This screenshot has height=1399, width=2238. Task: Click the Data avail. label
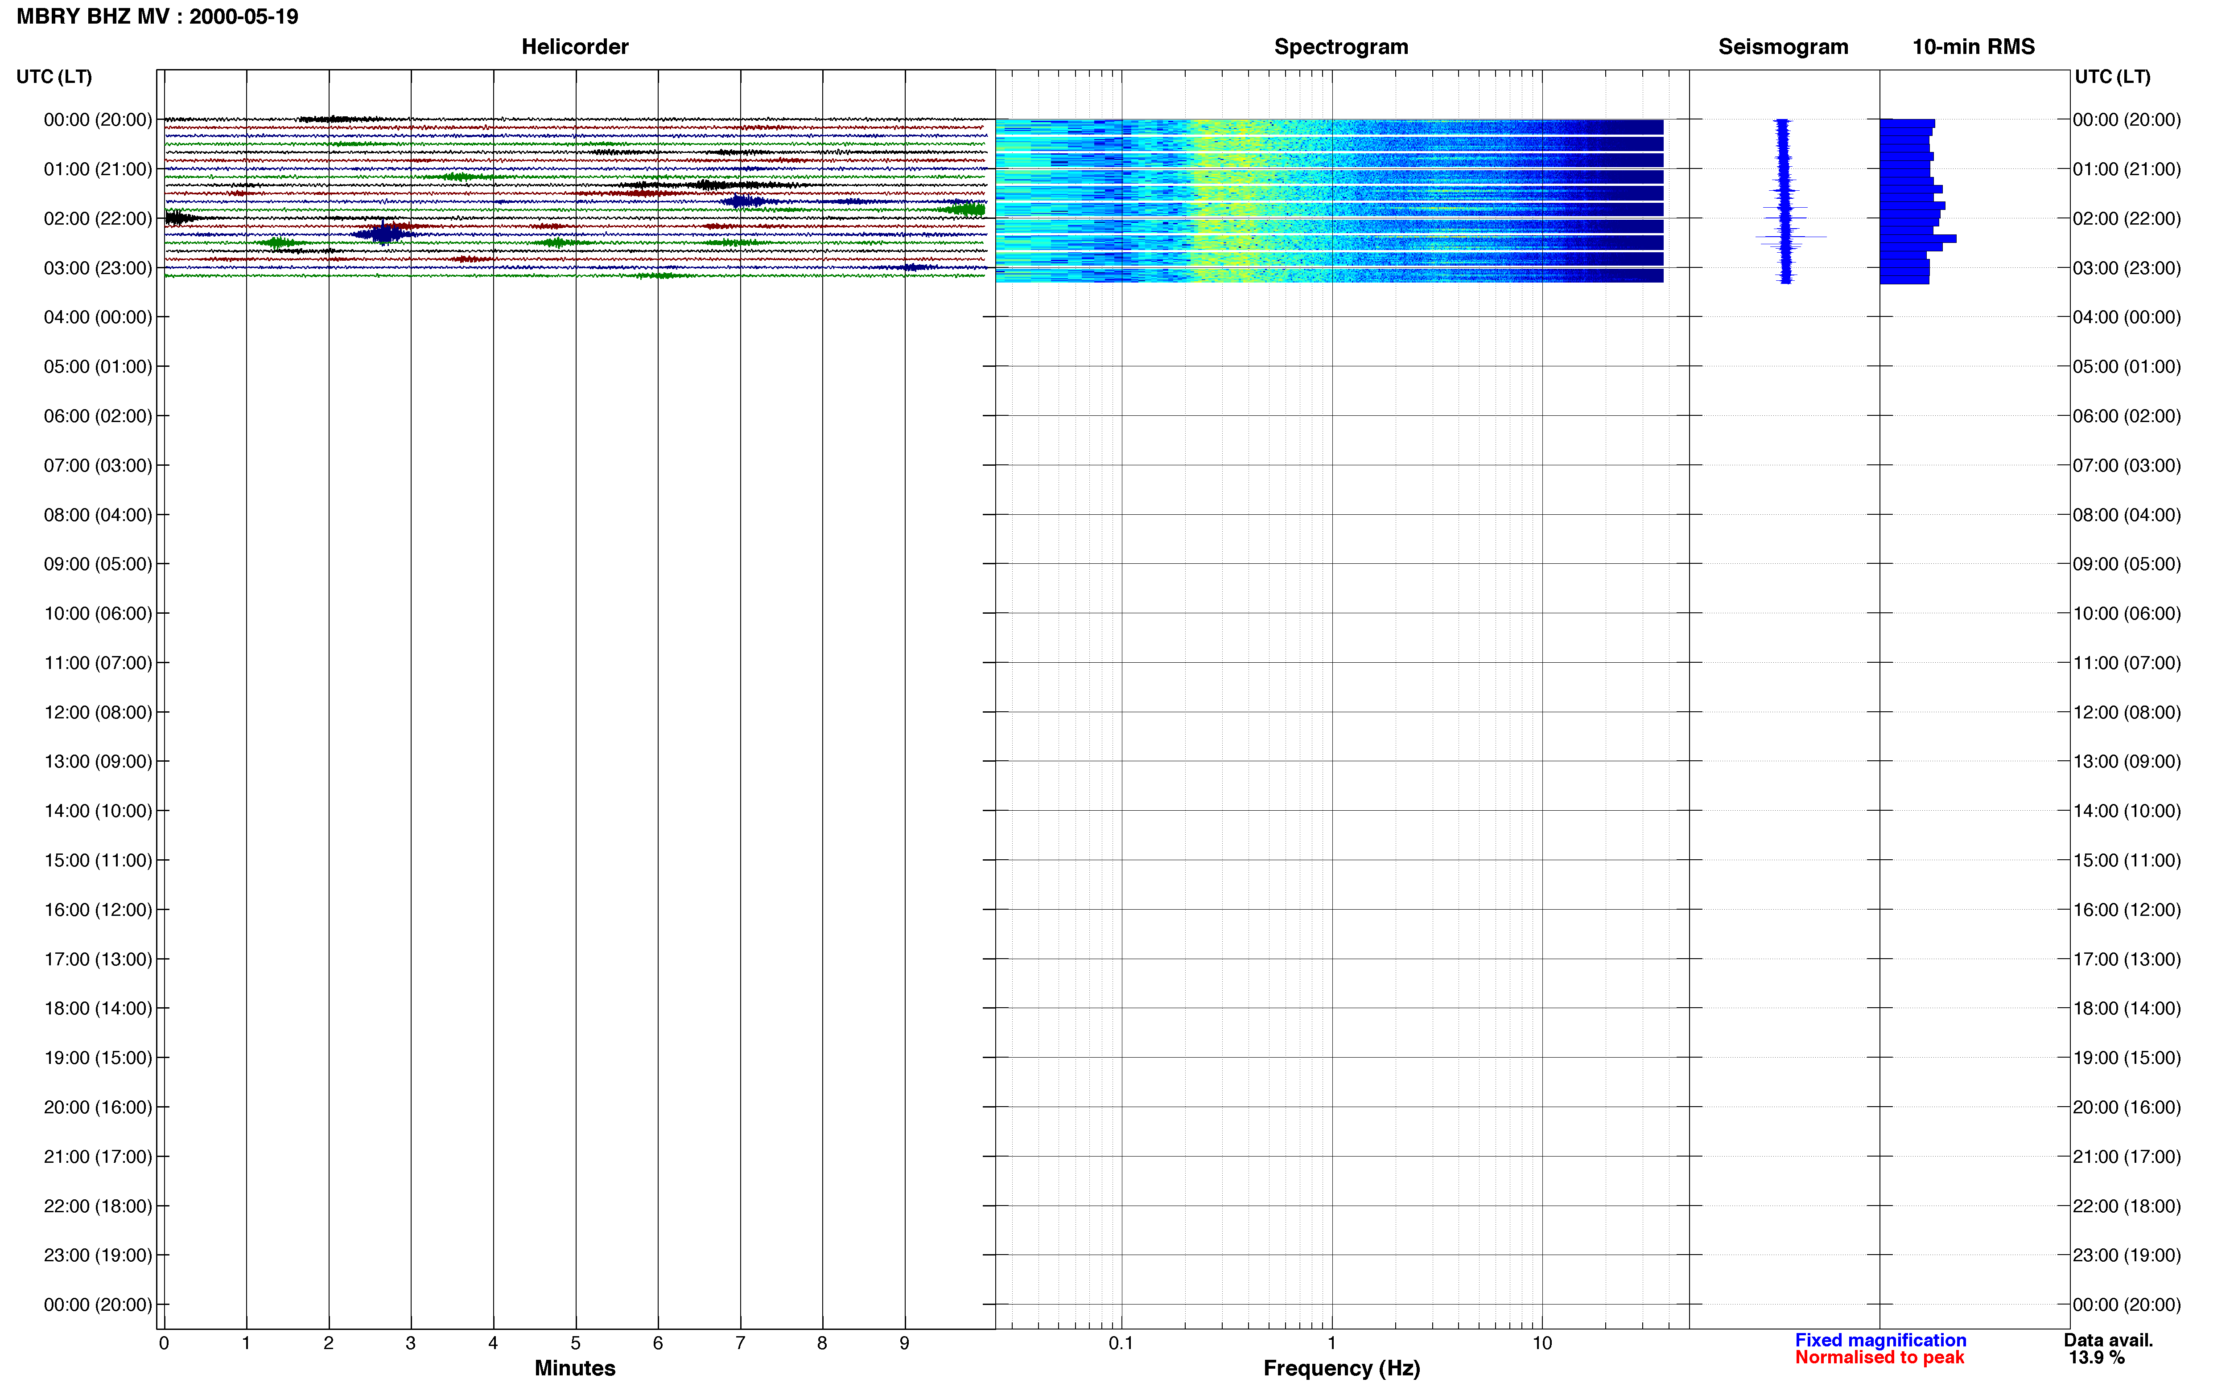2108,1340
